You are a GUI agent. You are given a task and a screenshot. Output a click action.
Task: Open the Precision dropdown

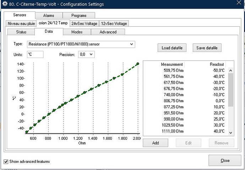pyautogui.click(x=86, y=54)
